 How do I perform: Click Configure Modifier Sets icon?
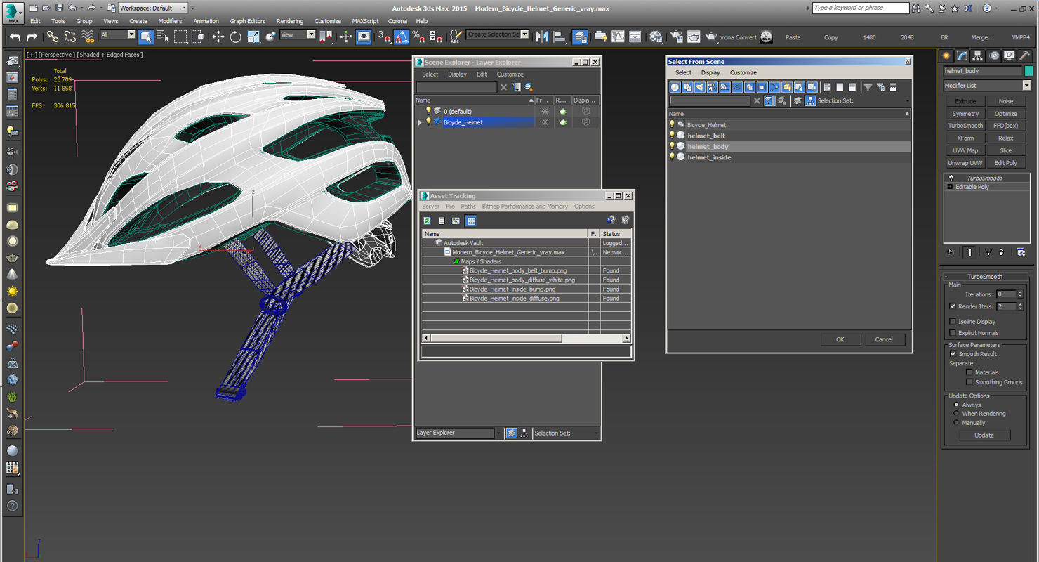tap(1021, 251)
